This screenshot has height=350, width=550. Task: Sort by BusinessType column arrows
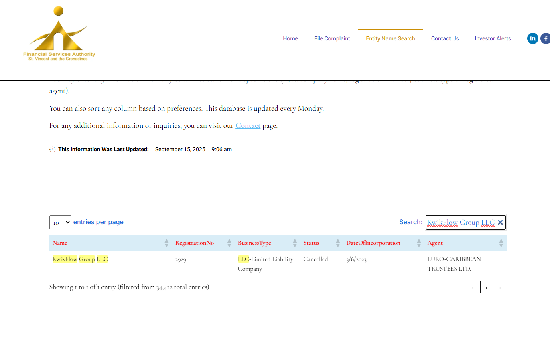pyautogui.click(x=295, y=243)
